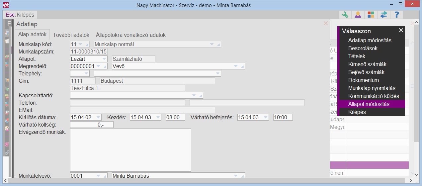Click the first Telefon input field
This screenshot has width=422, height=186.
(127, 103)
